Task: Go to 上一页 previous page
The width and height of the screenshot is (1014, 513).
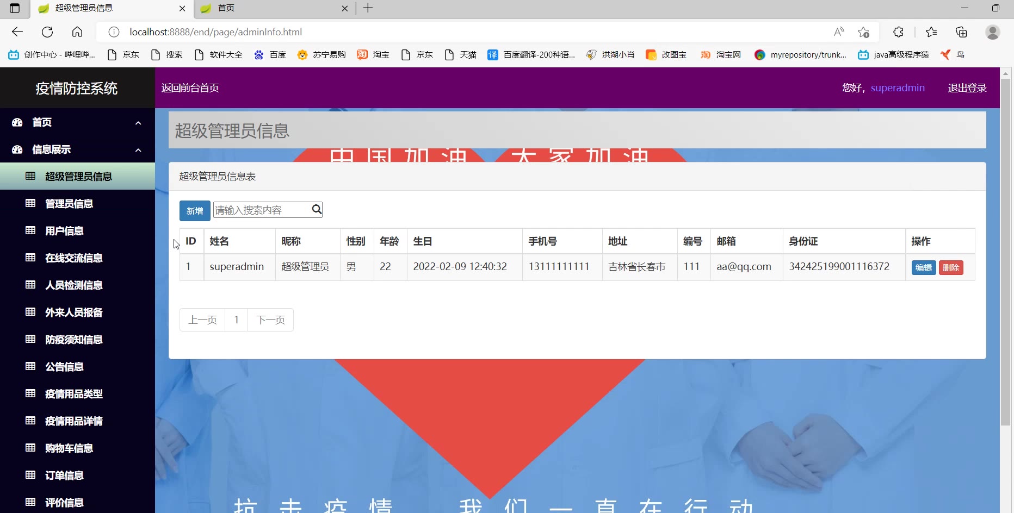Action: 202,320
